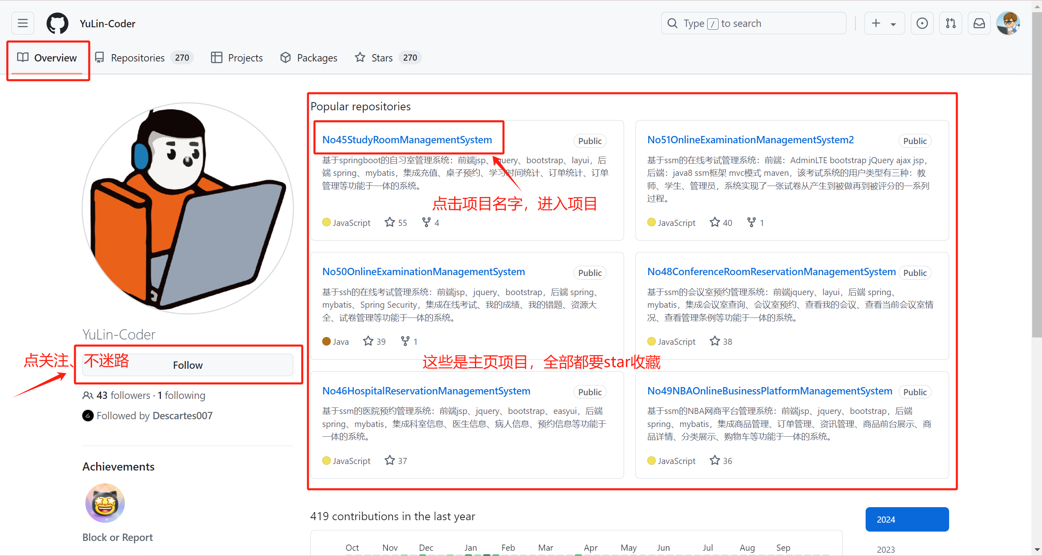Click '419 contributions in the last year' heading
The width and height of the screenshot is (1042, 556).
(x=393, y=516)
